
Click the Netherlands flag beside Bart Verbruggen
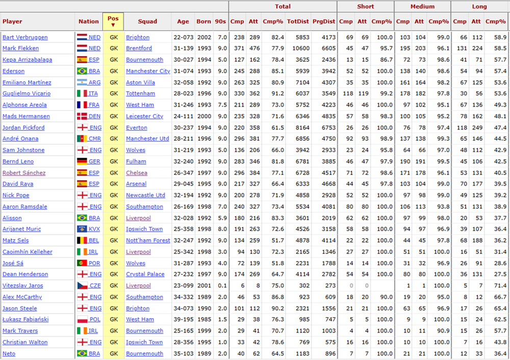point(82,37)
